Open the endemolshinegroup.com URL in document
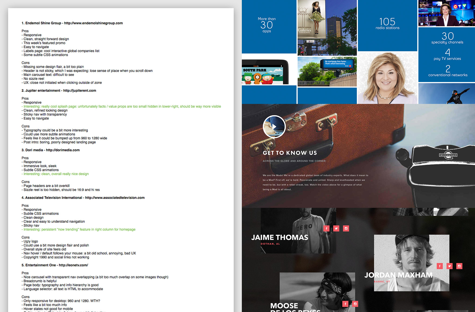Screen dimensions: 475x312 point(93,23)
